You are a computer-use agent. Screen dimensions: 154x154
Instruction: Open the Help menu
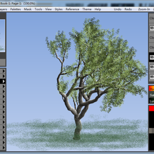coord(98,9)
